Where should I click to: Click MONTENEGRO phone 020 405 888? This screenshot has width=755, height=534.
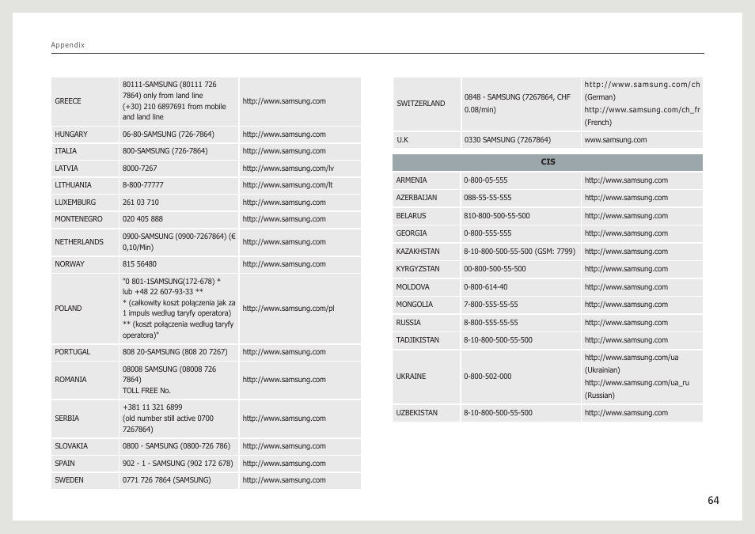pyautogui.click(x=142, y=219)
